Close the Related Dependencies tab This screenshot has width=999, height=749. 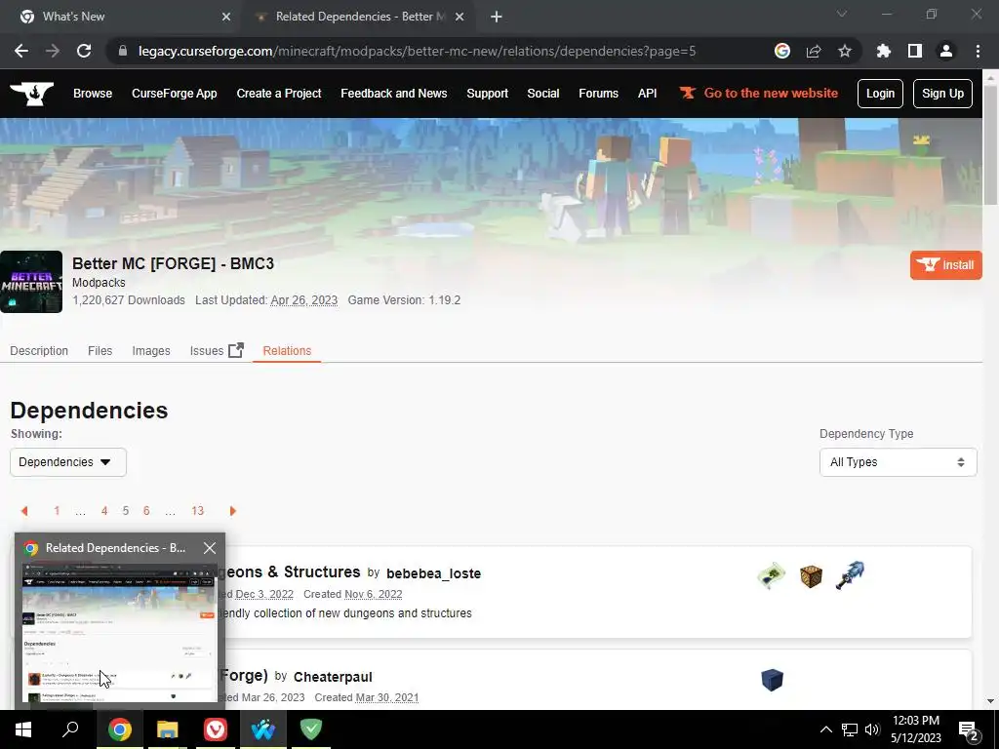pos(460,17)
